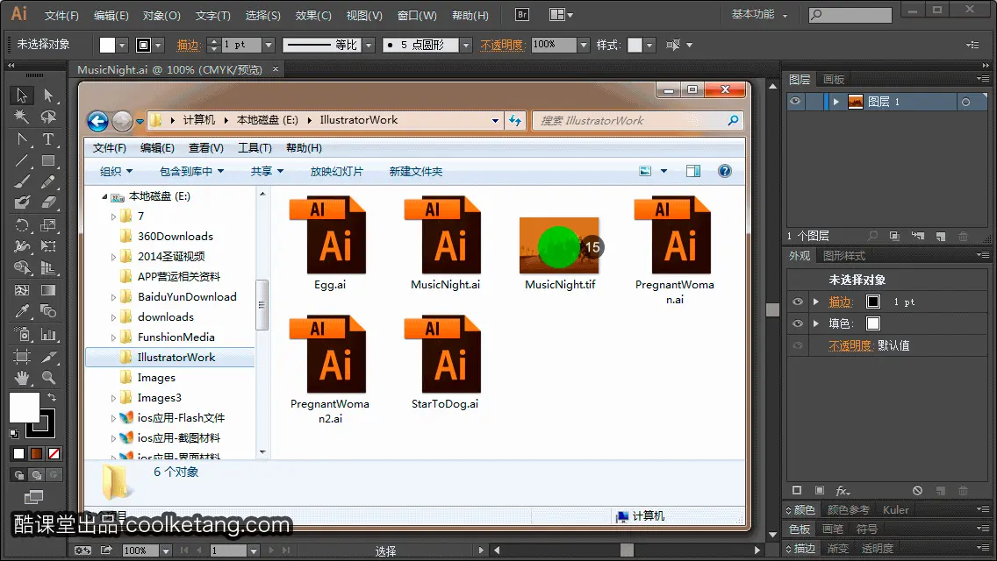Select the Pen tool

pyautogui.click(x=22, y=139)
